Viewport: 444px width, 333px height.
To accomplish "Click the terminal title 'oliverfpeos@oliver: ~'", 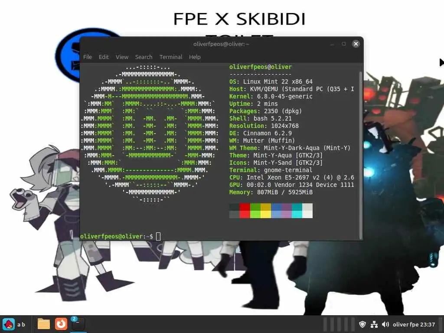I will (x=221, y=44).
